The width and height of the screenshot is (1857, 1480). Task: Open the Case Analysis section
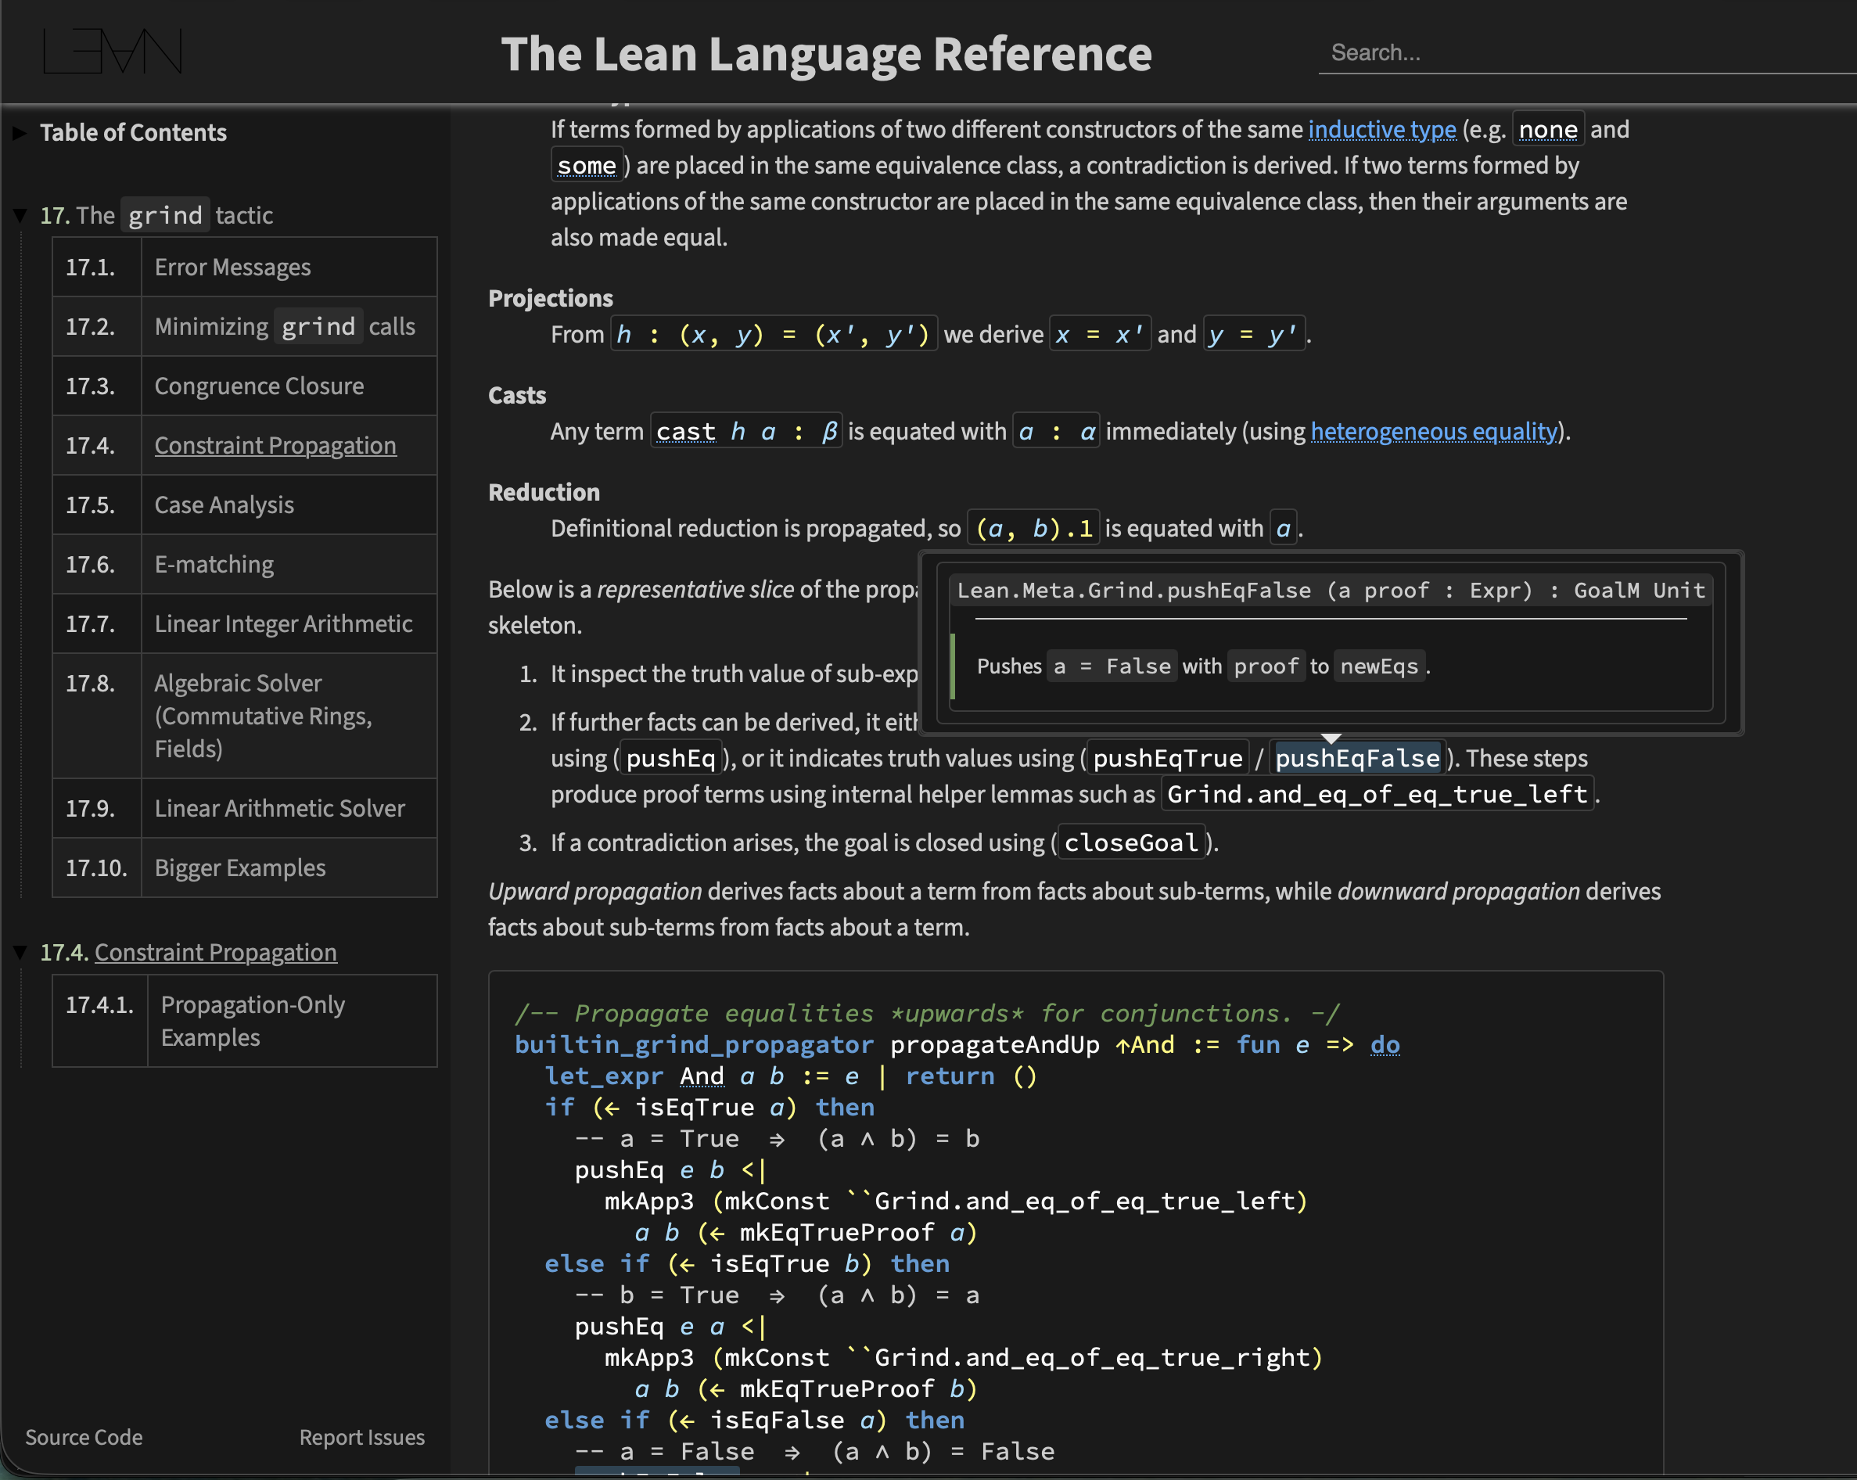[224, 505]
